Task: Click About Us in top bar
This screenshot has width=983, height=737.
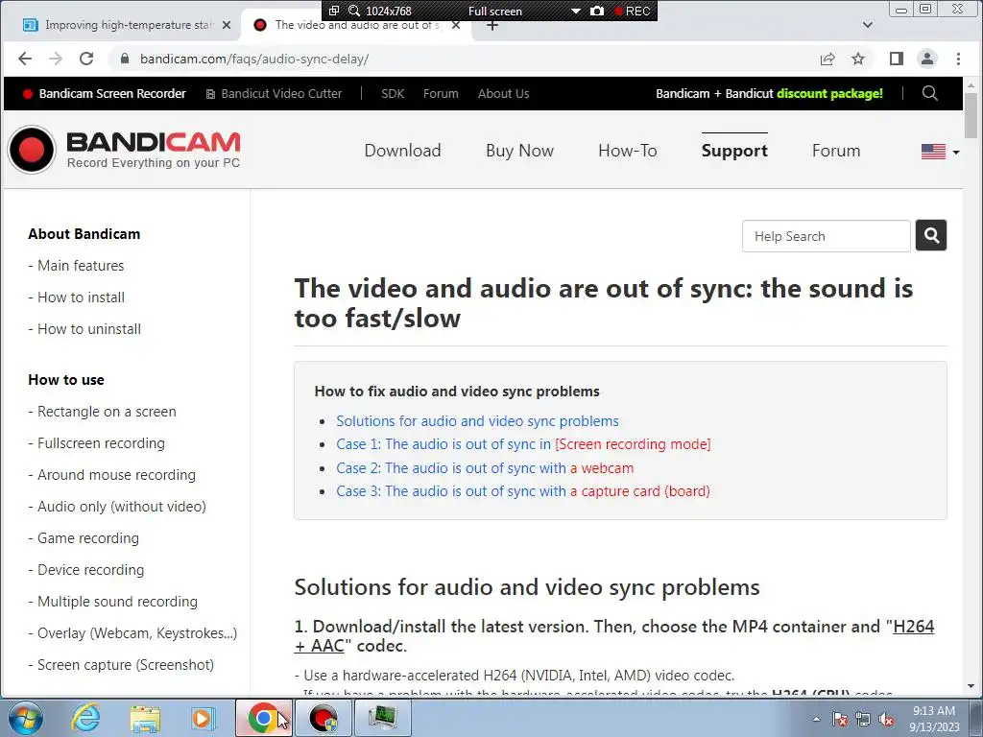Action: [x=503, y=93]
